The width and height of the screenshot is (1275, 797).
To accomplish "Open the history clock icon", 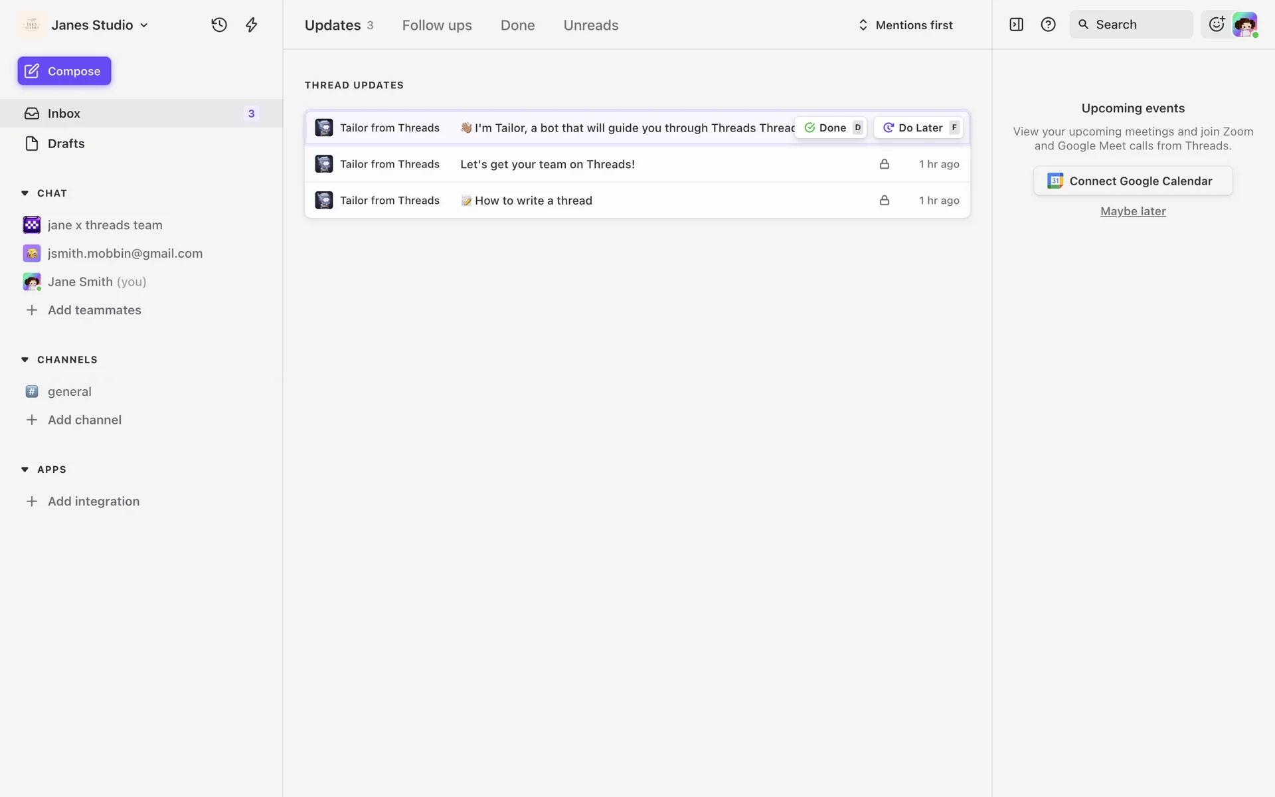I will [219, 25].
